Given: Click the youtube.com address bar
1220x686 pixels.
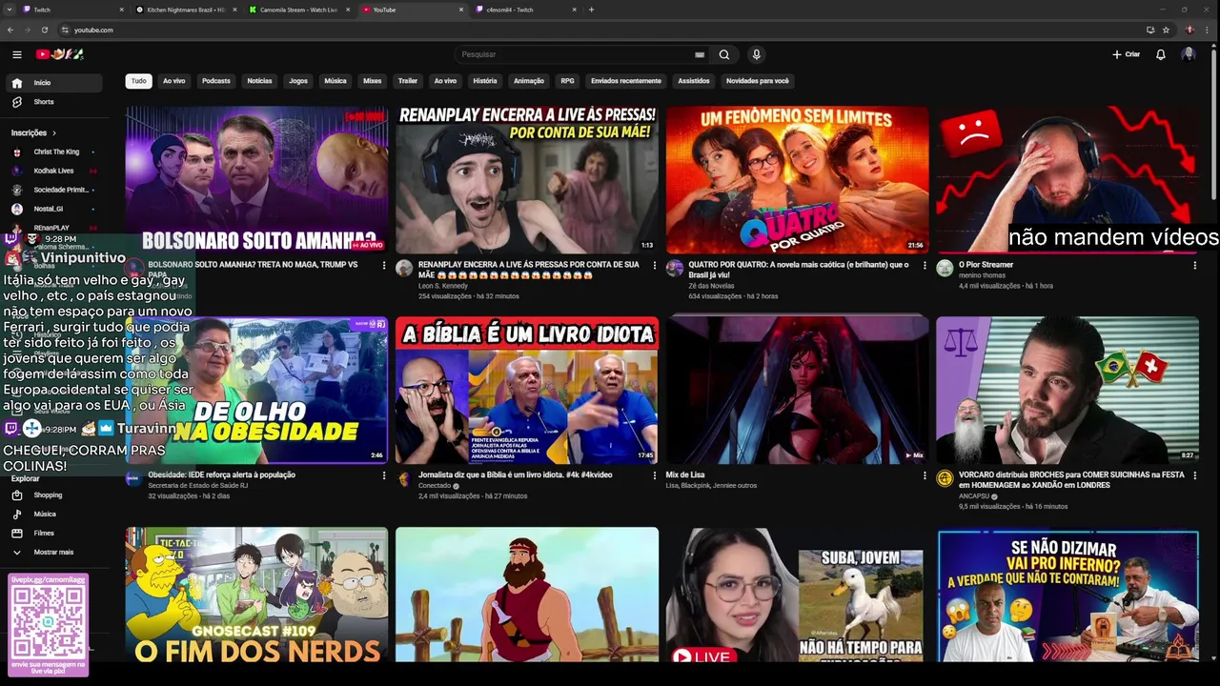Looking at the screenshot, I should tap(600, 30).
